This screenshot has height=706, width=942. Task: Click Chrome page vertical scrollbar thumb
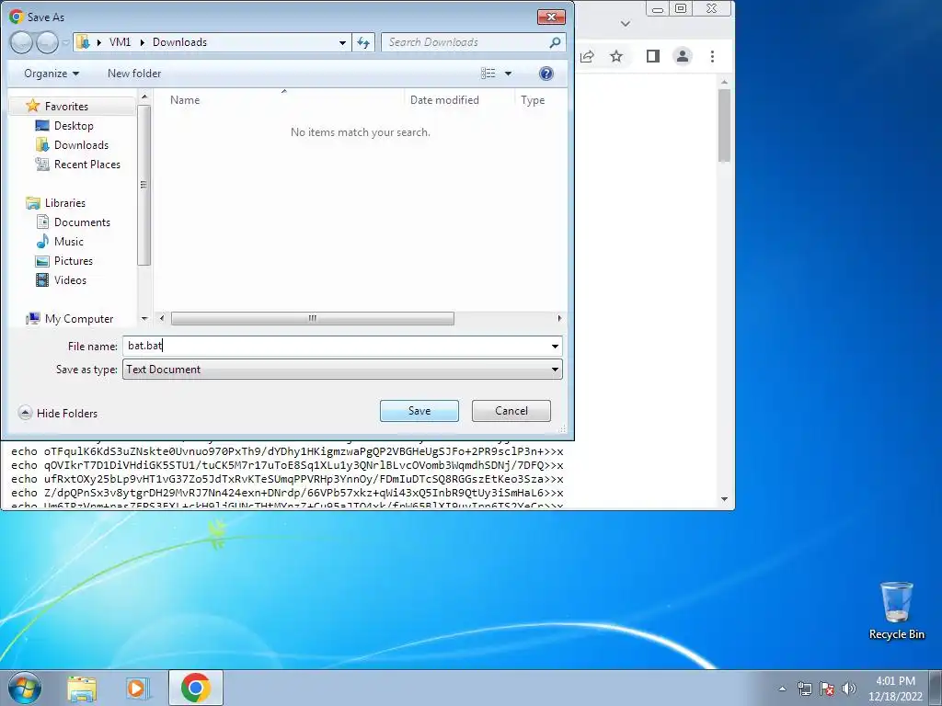point(724,125)
